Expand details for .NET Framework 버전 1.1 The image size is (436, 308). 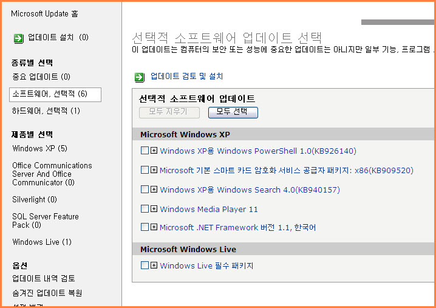[x=154, y=227]
